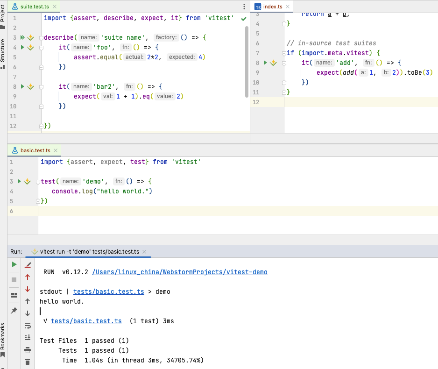Viewport: 438px width, 369px height.
Task: Run the 'bar2' test from gutter
Action: click(x=22, y=86)
